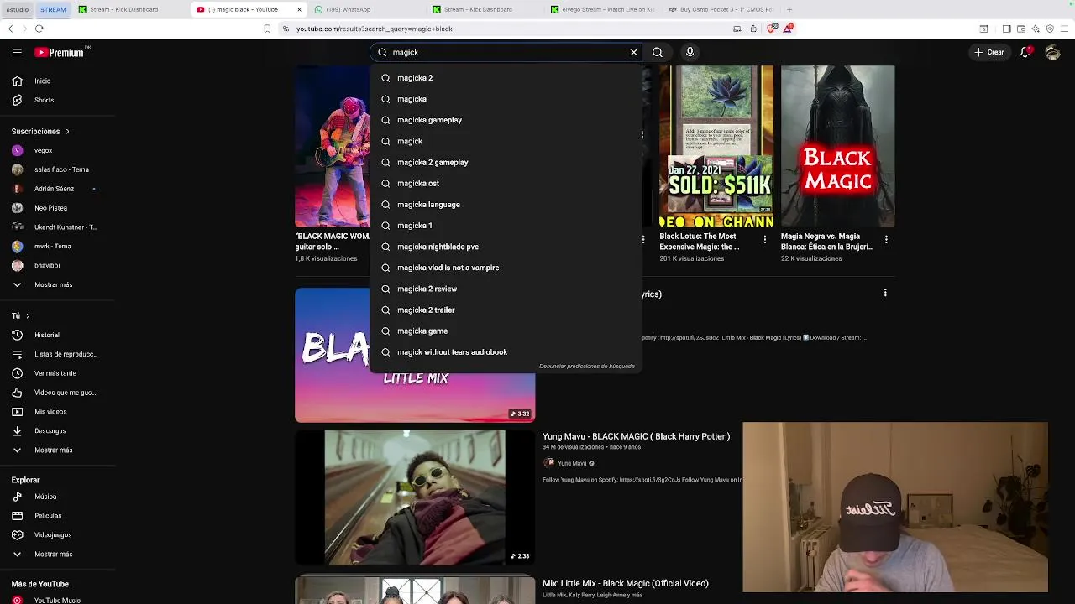The width and height of the screenshot is (1075, 604).
Task: Go back in browser history
Action: (10, 29)
